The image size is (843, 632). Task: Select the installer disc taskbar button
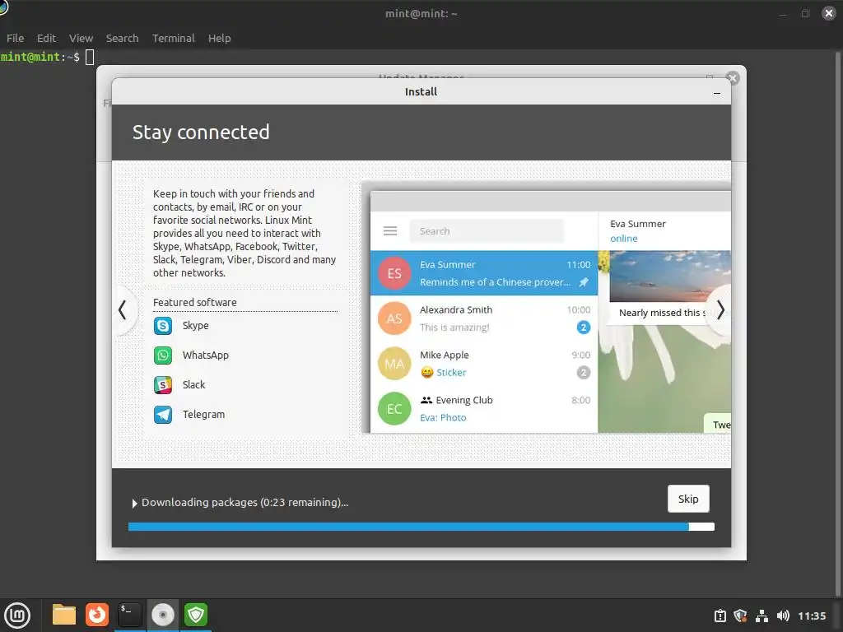(163, 615)
